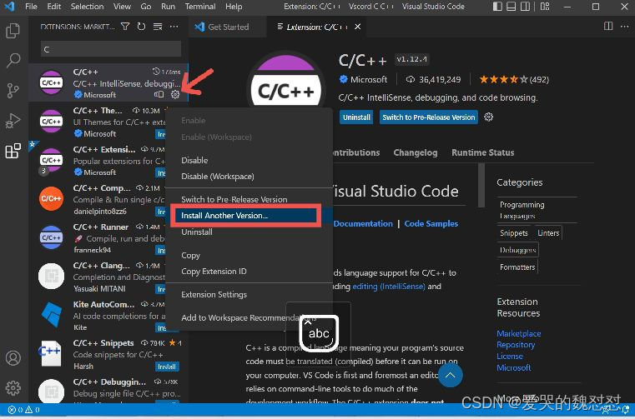The height and width of the screenshot is (419, 635).
Task: Select the Snippets category tag
Action: click(x=513, y=233)
